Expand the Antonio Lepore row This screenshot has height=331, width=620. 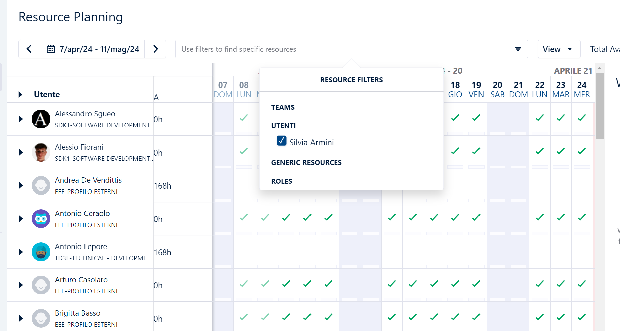click(x=21, y=252)
